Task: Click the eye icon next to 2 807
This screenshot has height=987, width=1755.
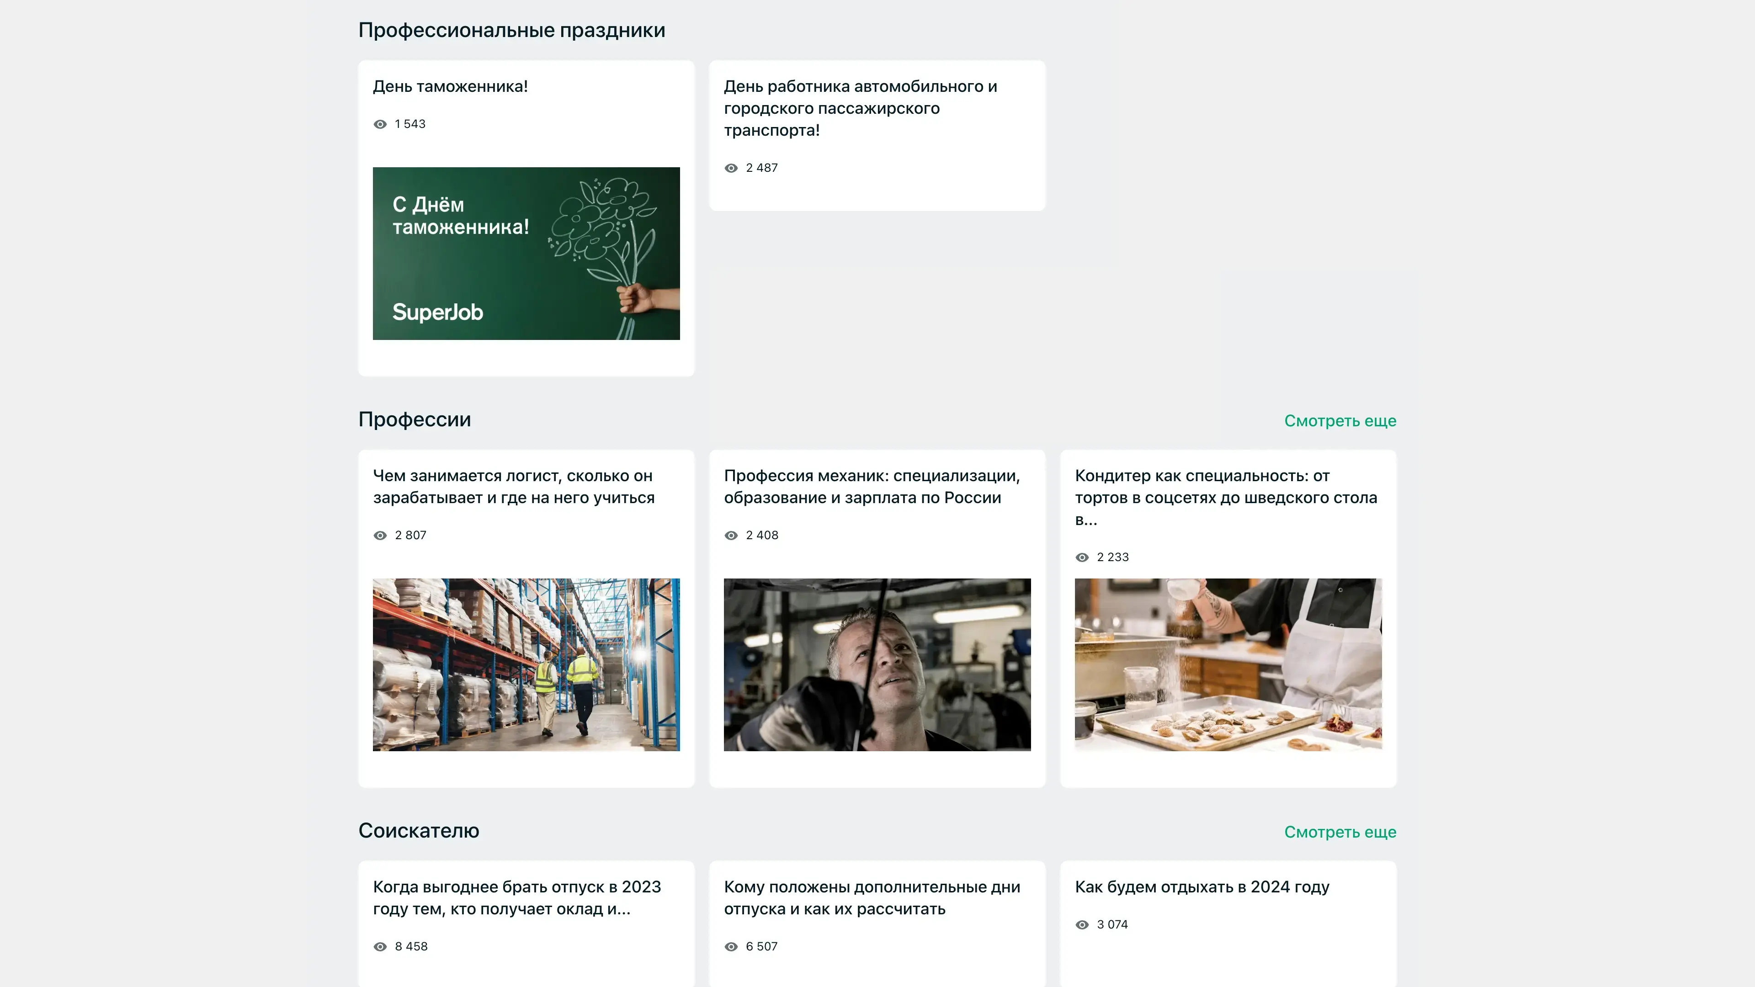Action: click(x=380, y=536)
